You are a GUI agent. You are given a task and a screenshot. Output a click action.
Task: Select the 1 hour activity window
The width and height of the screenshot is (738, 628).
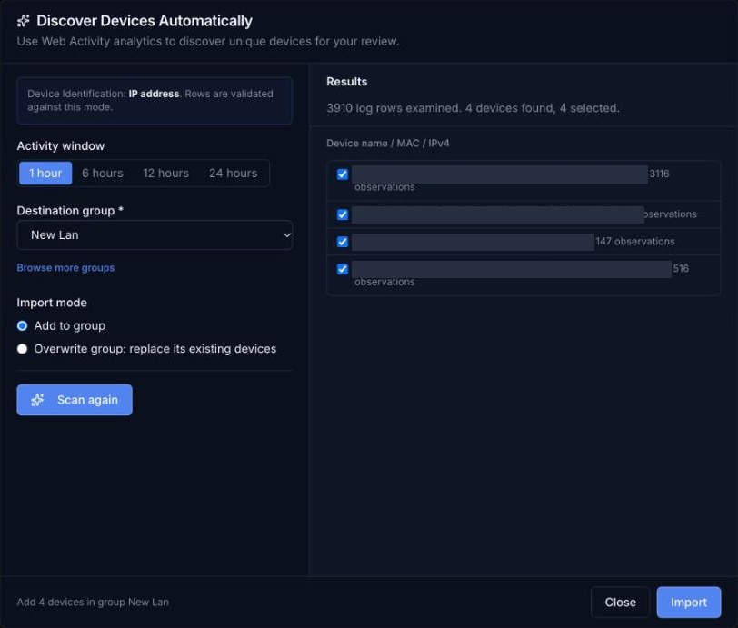[45, 174]
